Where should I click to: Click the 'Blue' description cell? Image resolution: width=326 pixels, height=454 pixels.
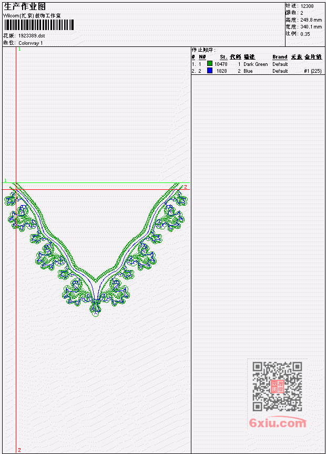pyautogui.click(x=248, y=71)
